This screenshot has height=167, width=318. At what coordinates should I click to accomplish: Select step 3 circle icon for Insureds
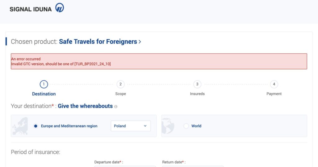(x=197, y=84)
